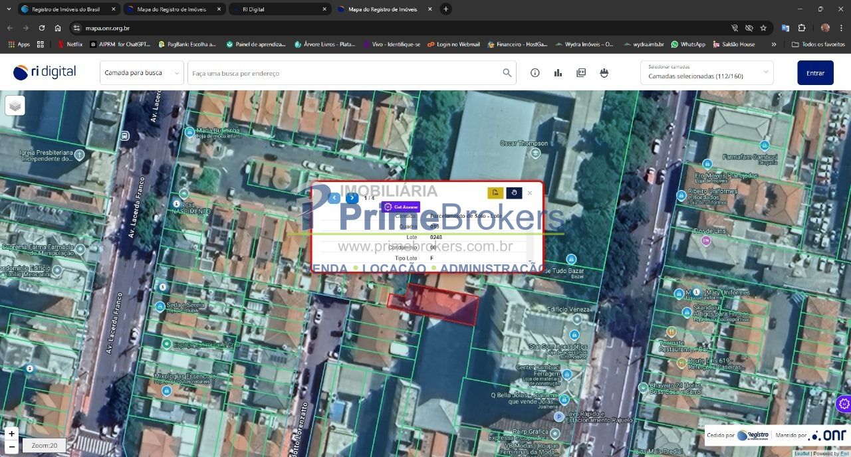851x457 pixels.
Task: Click the map zoom in plus button
Action: click(x=11, y=433)
